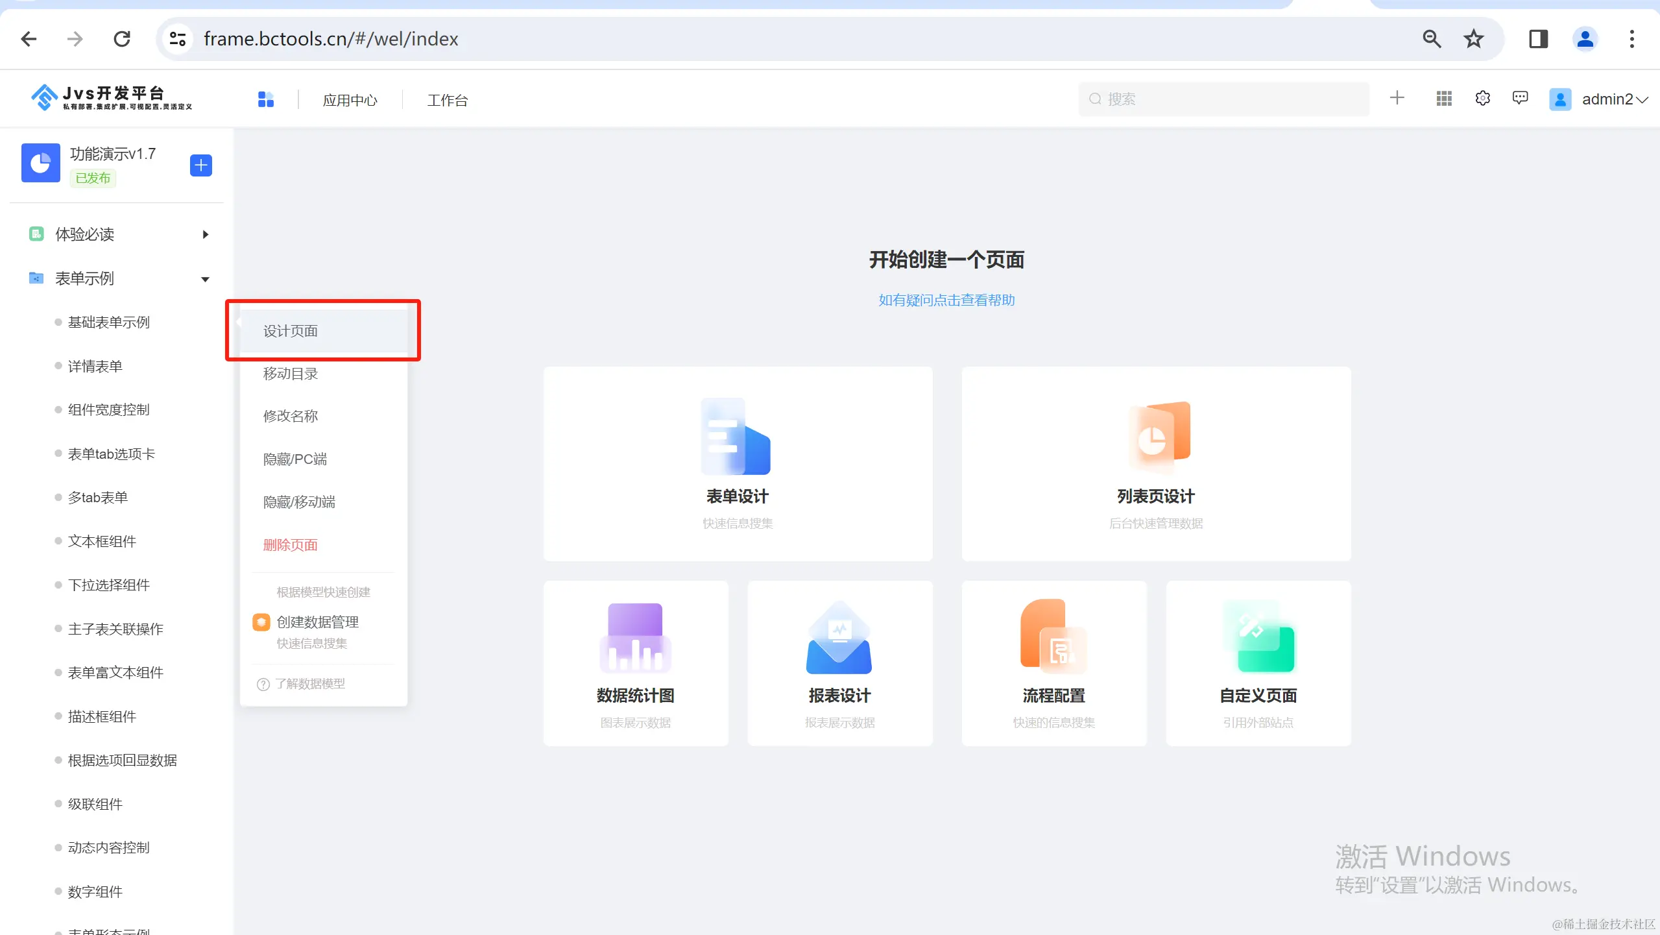1660x935 pixels.
Task: Click the settings gear in header
Action: 1482,99
